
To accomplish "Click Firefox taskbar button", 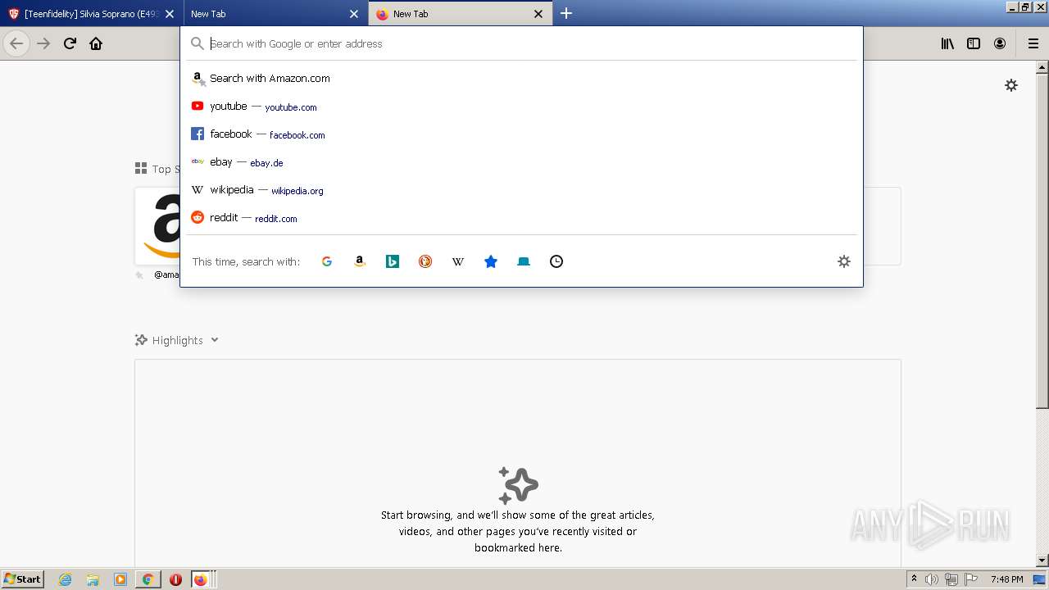I will 202,579.
